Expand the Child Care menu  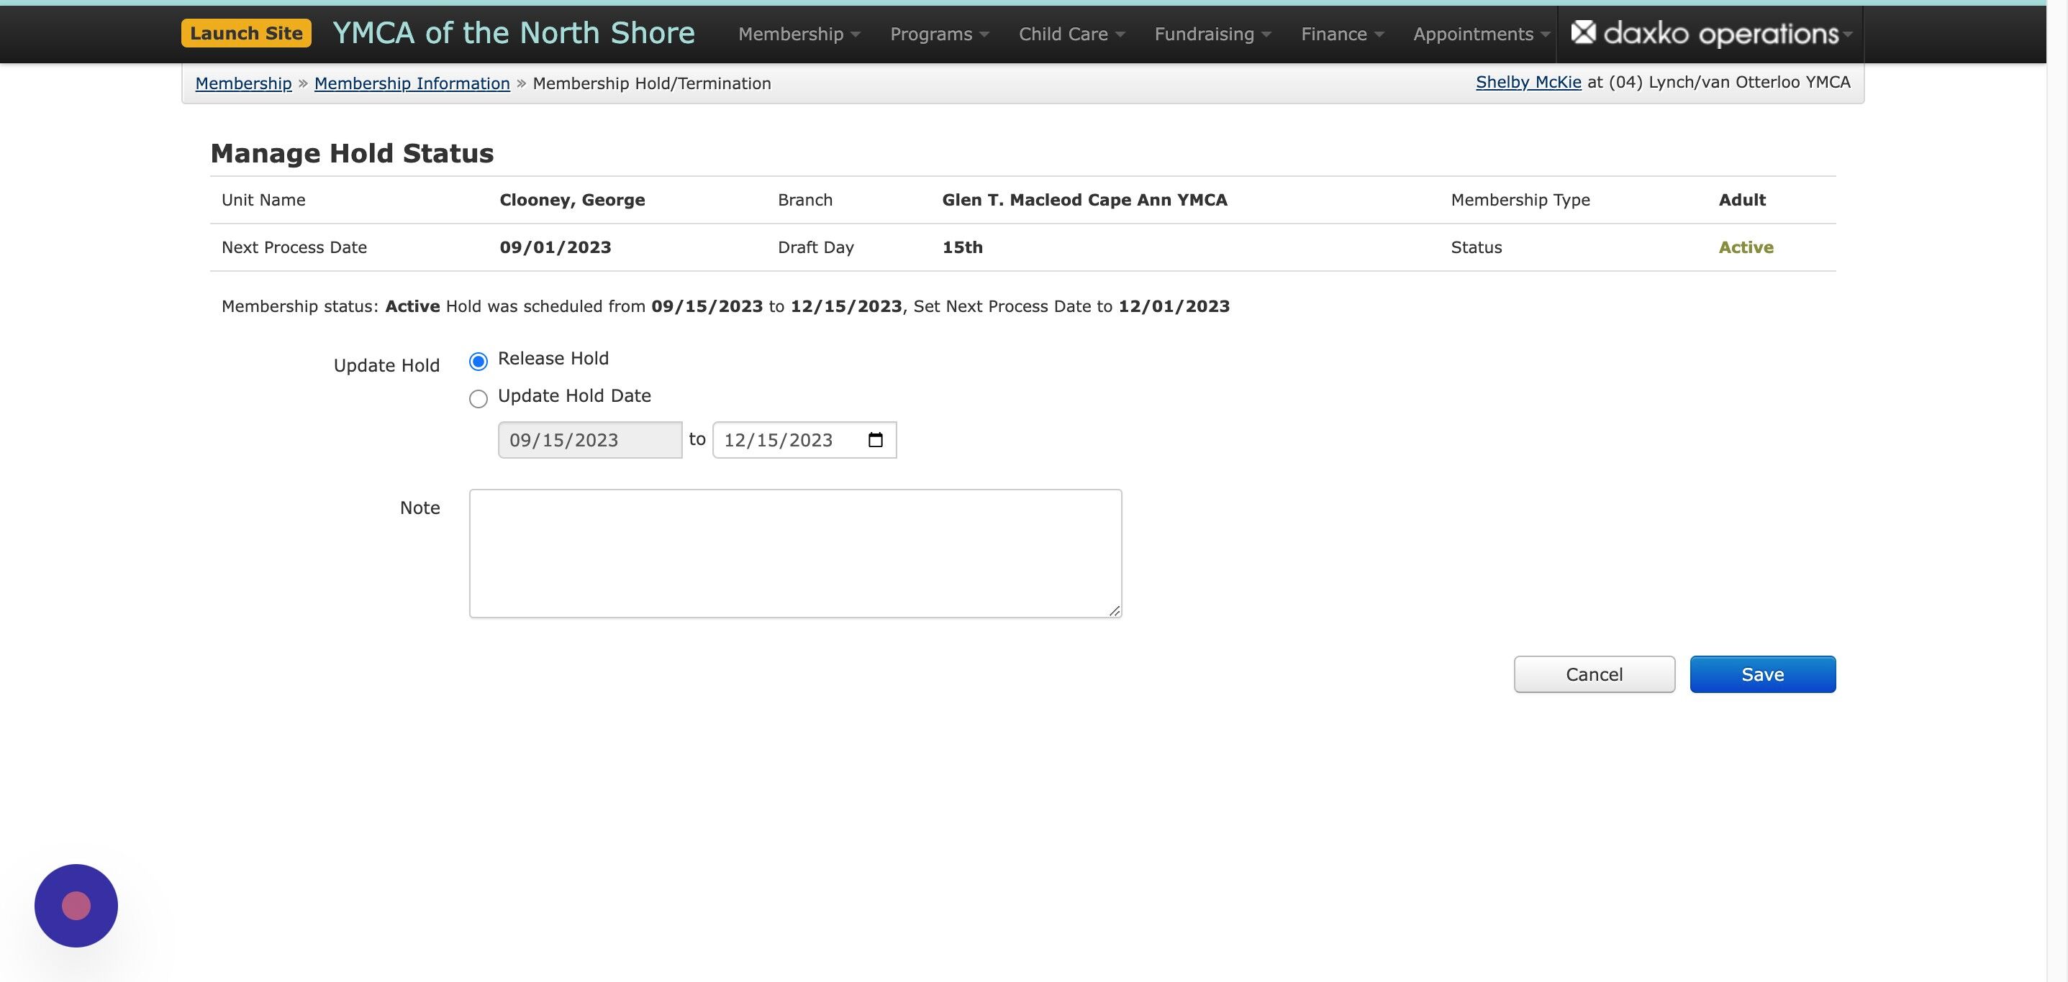pos(1071,34)
